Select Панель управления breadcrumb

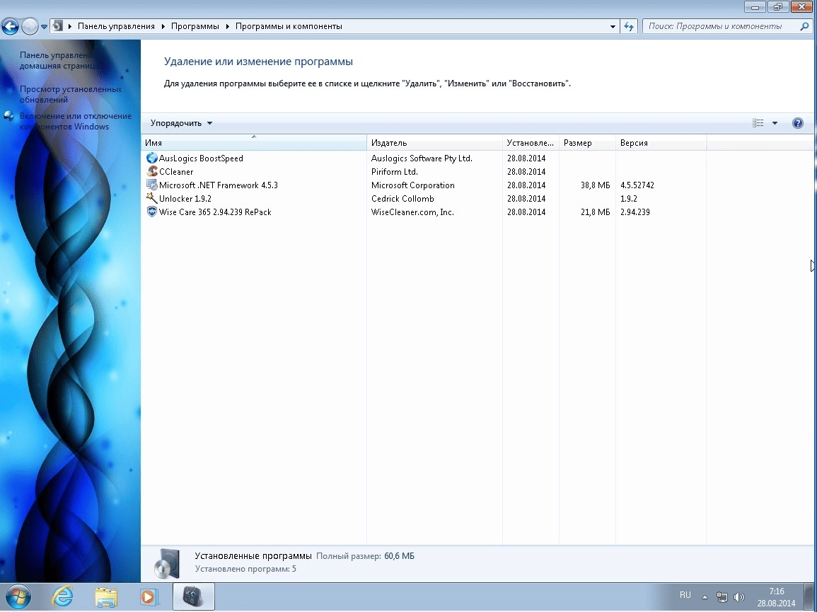coord(116,26)
